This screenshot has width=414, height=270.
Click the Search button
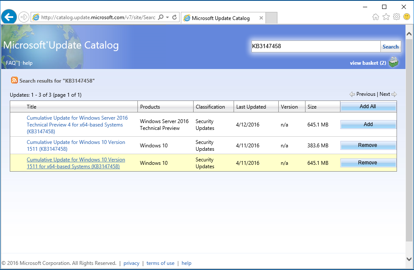pos(390,47)
